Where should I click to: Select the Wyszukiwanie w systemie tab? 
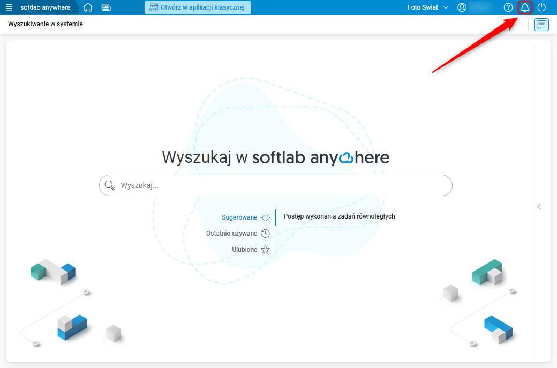point(44,24)
